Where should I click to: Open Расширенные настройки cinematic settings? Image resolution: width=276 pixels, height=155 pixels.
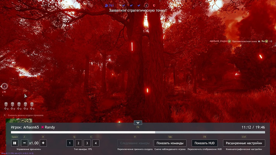(x=244, y=143)
